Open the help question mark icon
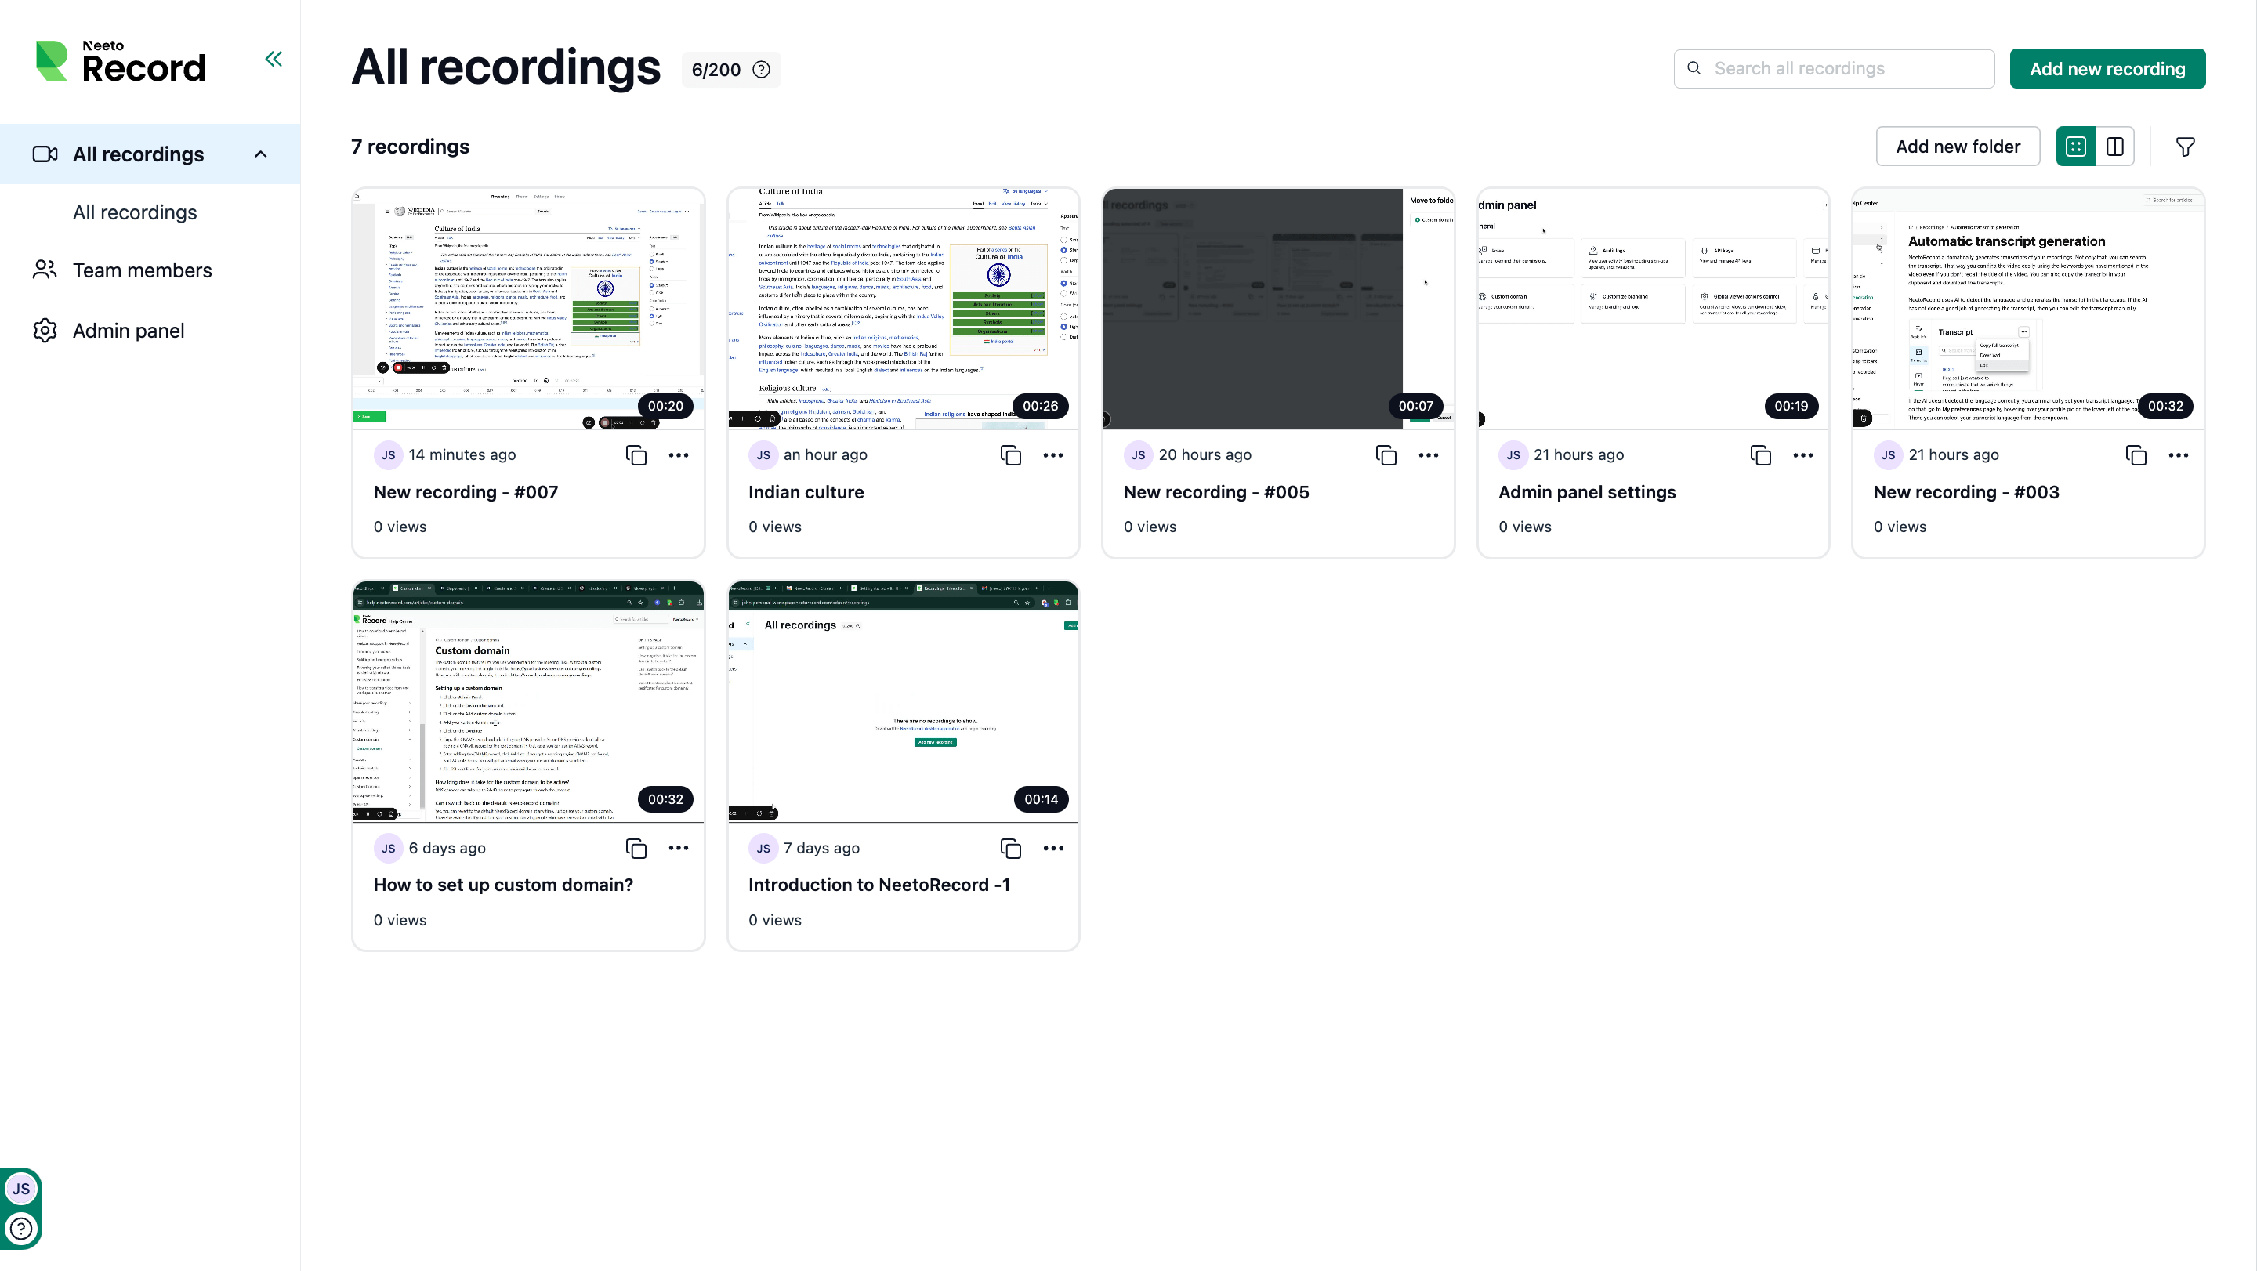The height and width of the screenshot is (1271, 2257). pyautogui.click(x=21, y=1228)
